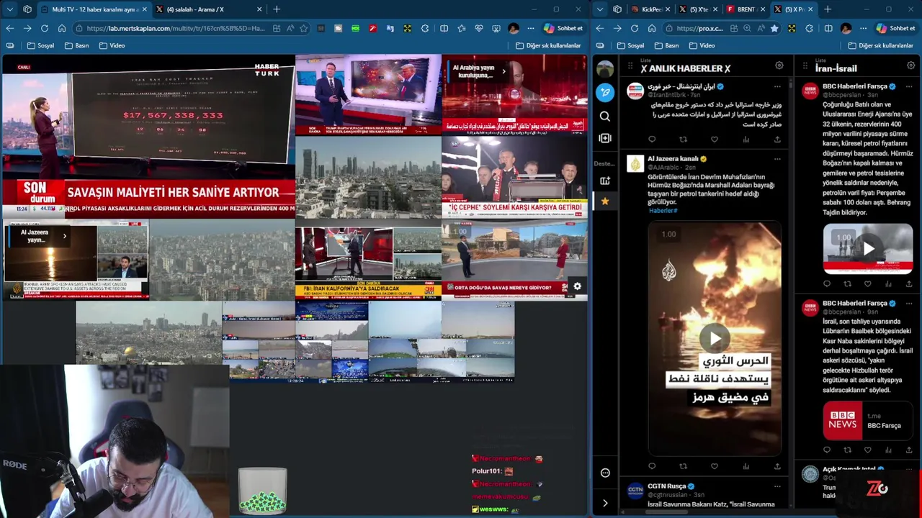The height and width of the screenshot is (518, 922).
Task: Open workspaces icon in left browser tab bar
Action: [x=27, y=9]
